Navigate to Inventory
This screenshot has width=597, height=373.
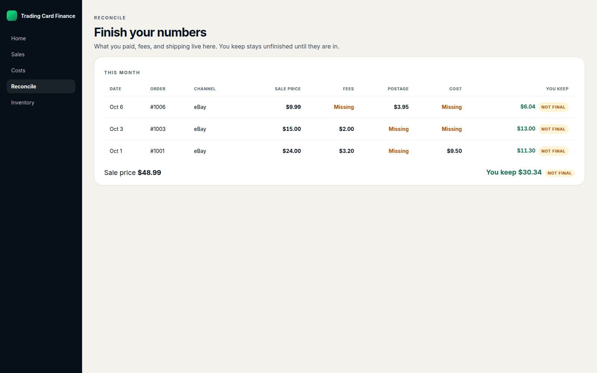tap(41, 103)
